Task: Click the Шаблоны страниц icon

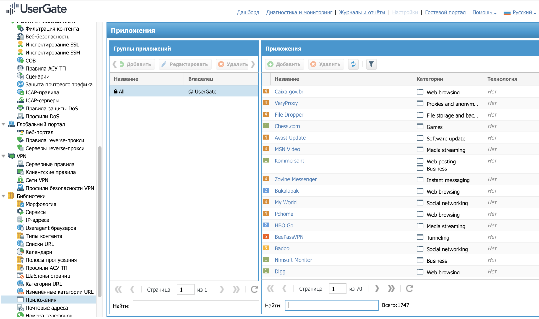Action: [x=20, y=276]
